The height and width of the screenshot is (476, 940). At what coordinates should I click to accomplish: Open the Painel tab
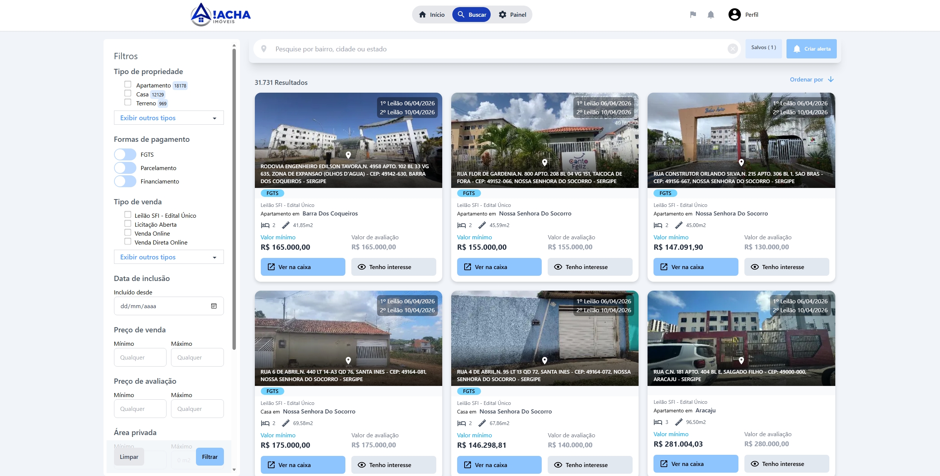(512, 15)
